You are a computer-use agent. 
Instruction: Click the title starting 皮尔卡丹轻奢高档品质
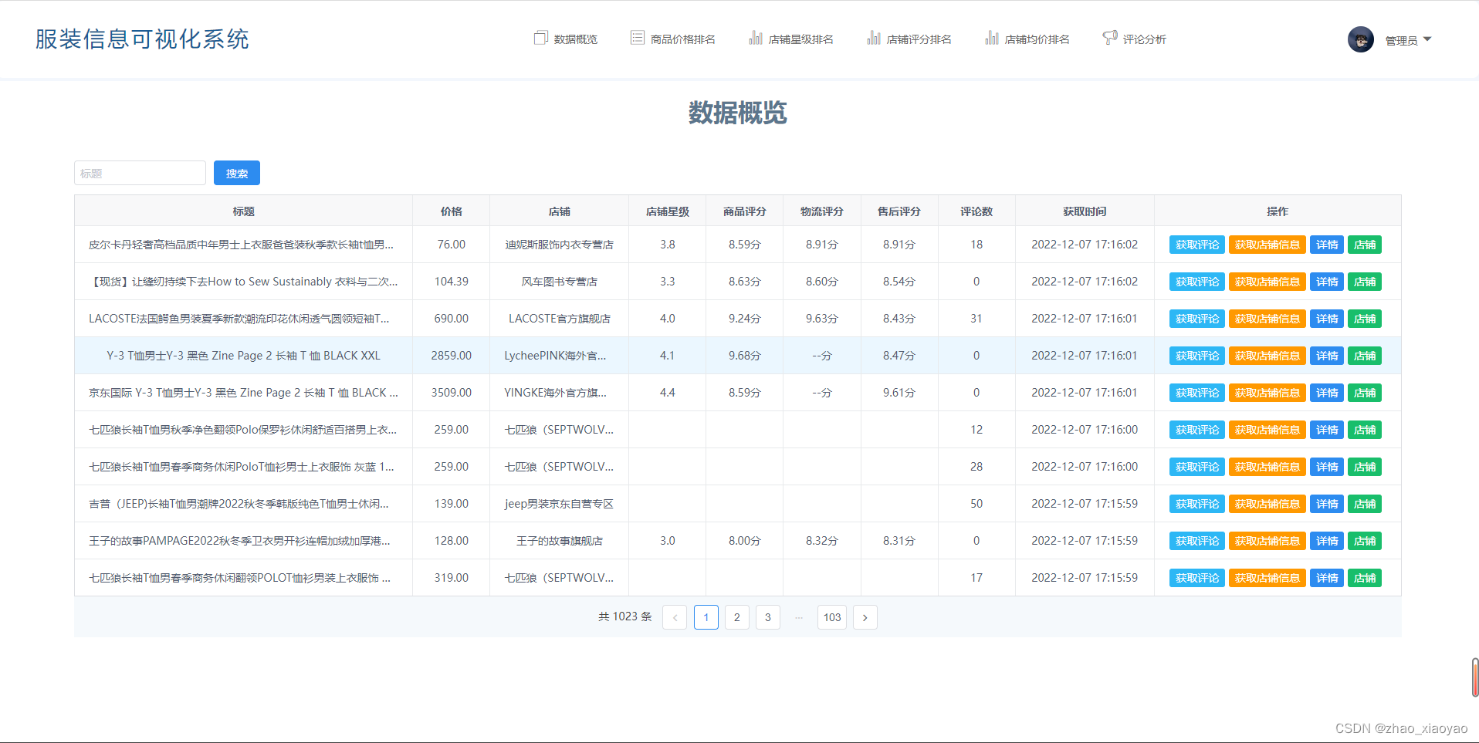point(241,245)
